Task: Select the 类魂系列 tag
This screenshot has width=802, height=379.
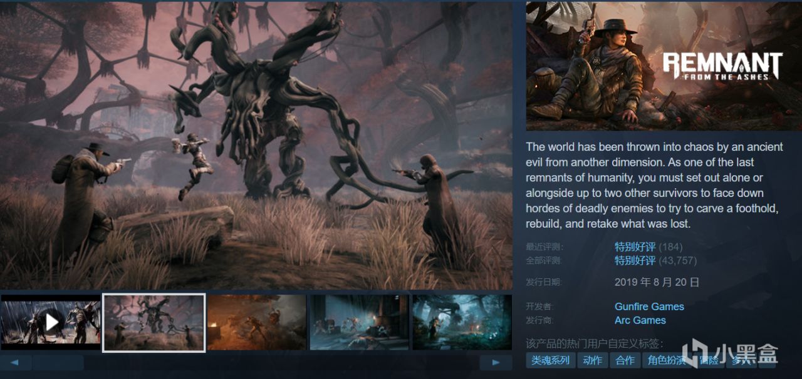Action: pos(551,360)
